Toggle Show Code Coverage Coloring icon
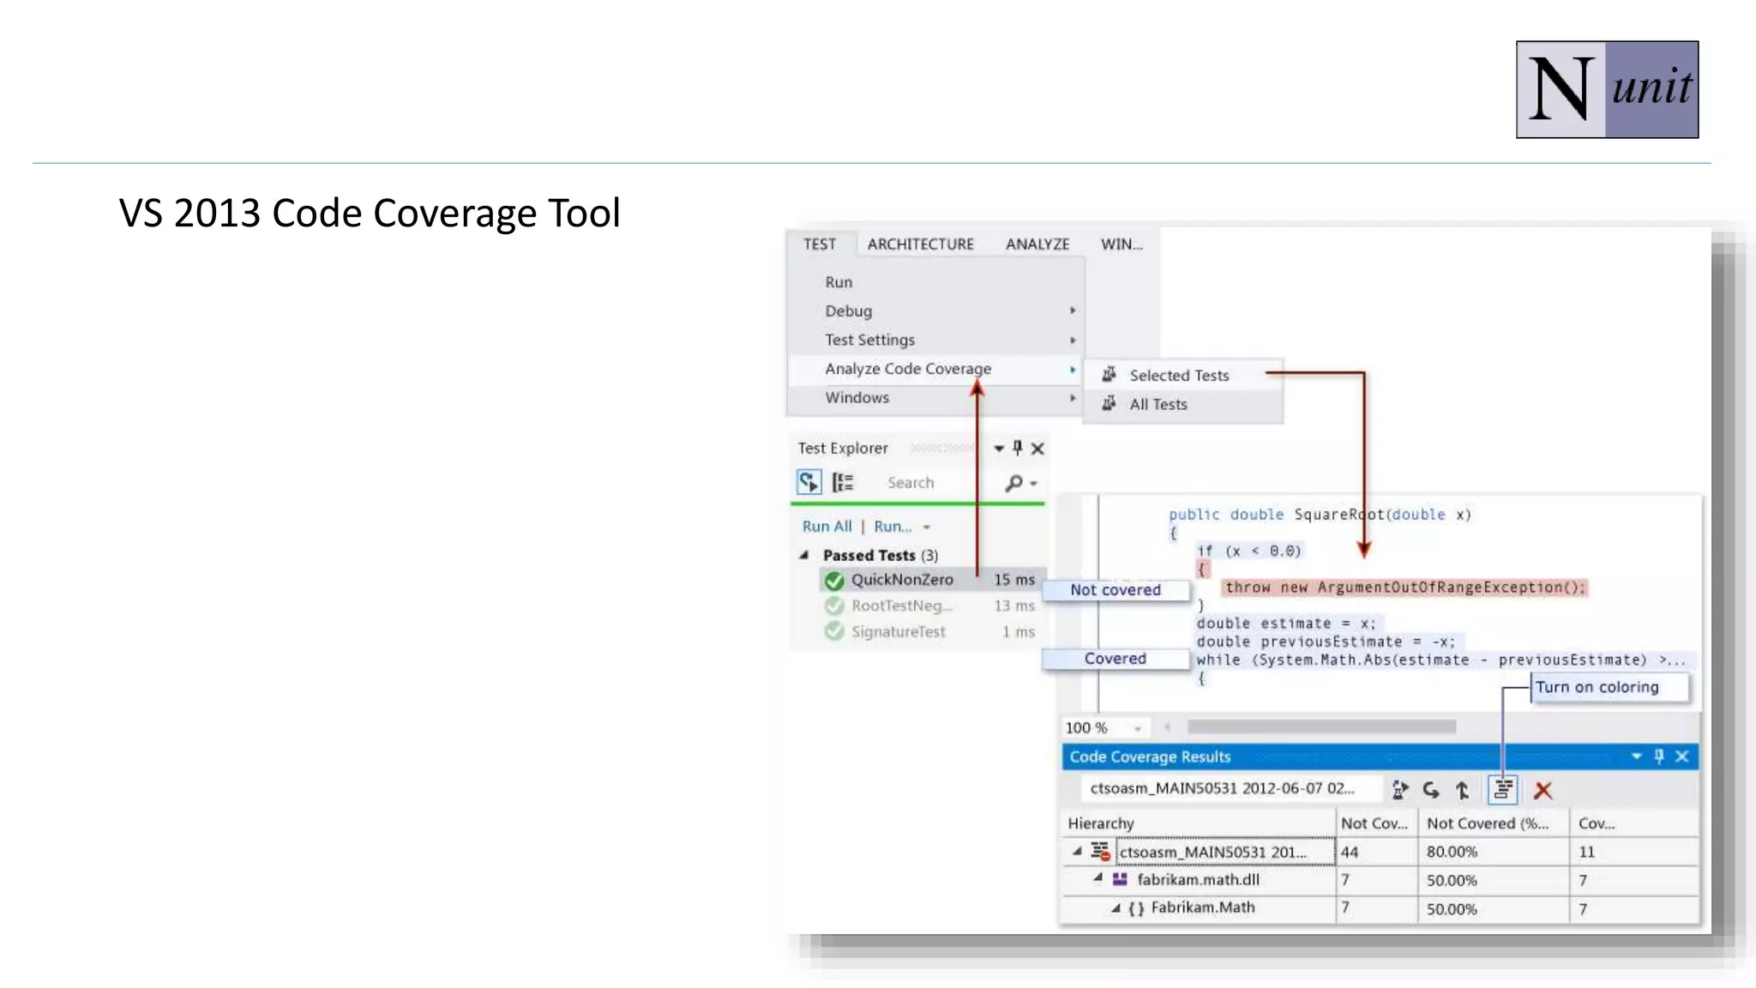The height and width of the screenshot is (988, 1756). click(x=1502, y=790)
